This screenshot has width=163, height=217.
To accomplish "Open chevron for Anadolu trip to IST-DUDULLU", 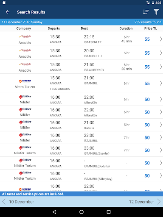I will click(x=161, y=53).
